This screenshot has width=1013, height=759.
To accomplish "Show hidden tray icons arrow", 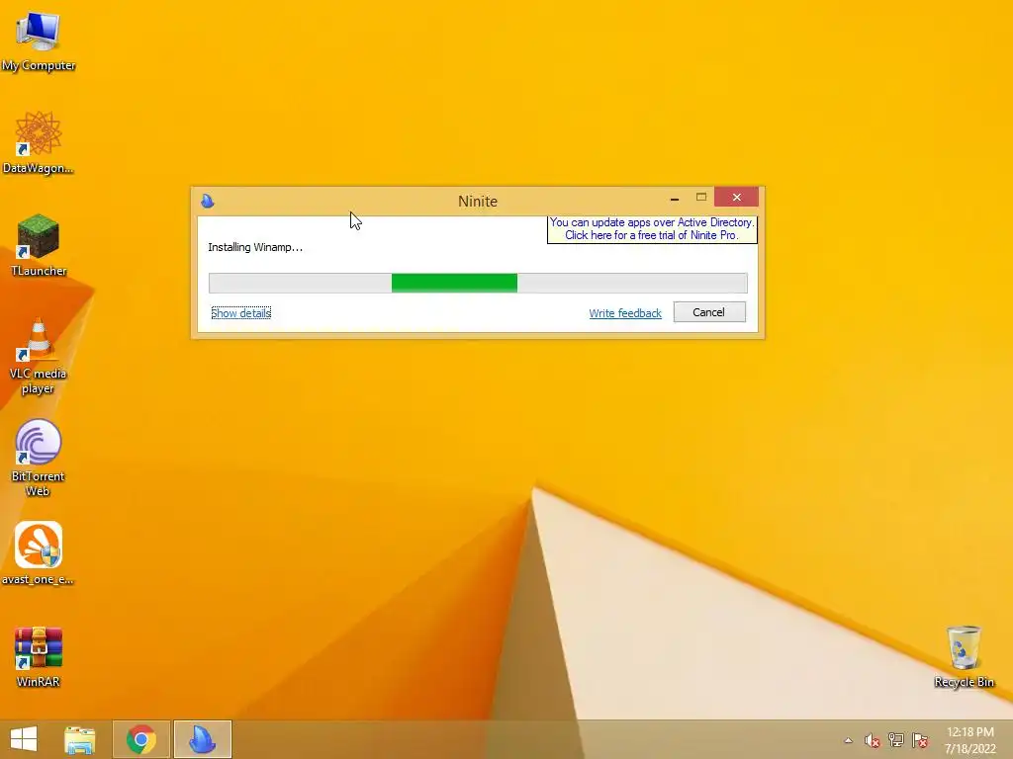I will point(848,740).
